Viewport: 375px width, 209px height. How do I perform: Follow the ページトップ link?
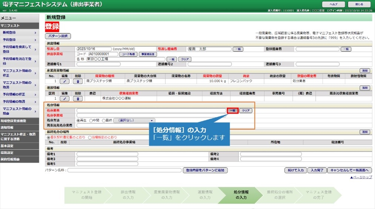tap(361, 177)
